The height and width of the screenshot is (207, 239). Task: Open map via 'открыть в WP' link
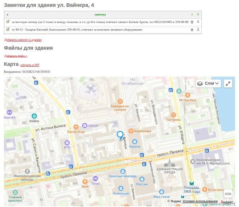[x=30, y=65]
